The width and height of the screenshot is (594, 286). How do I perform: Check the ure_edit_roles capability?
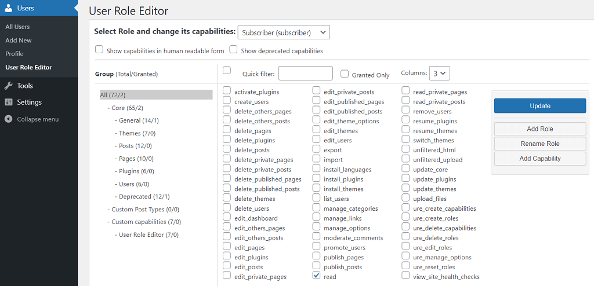[x=405, y=246]
